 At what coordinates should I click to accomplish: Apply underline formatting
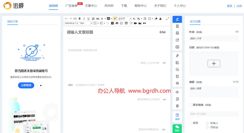point(88,19)
